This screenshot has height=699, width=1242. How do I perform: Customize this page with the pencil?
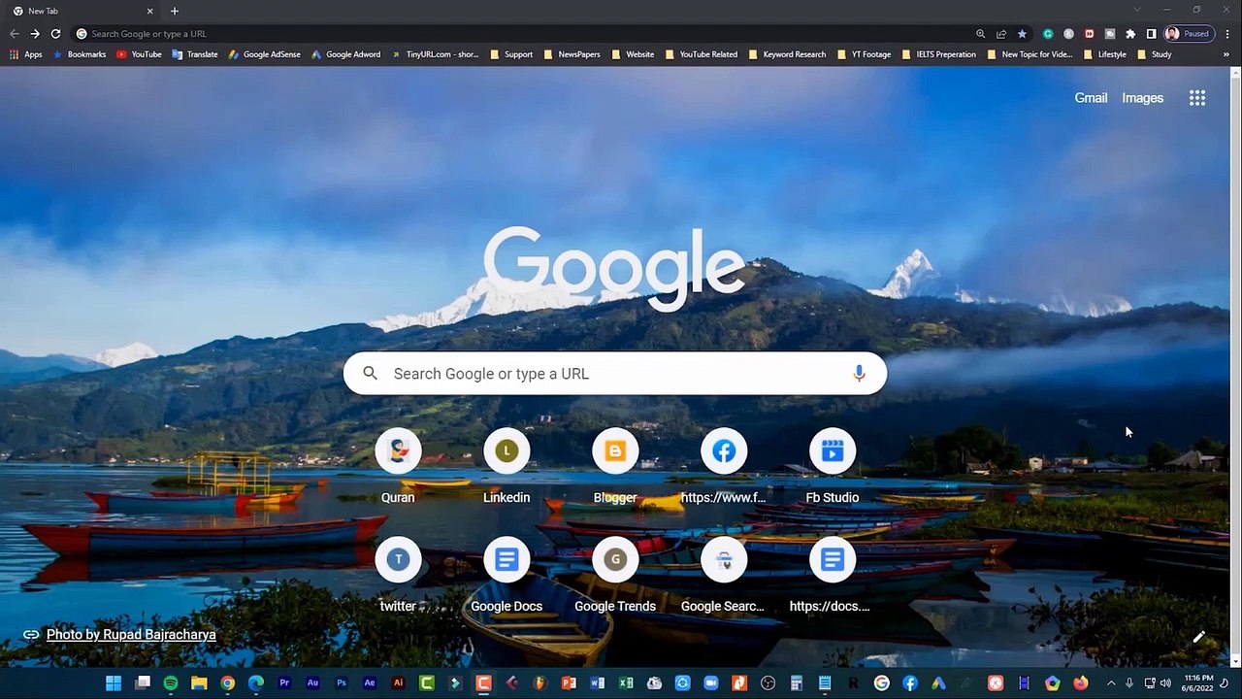point(1199,638)
